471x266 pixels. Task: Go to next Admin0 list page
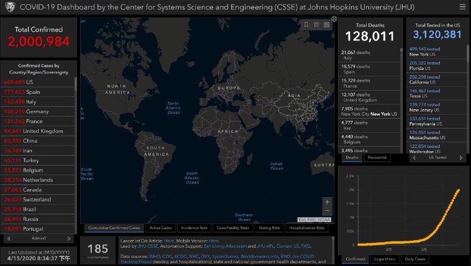point(69,238)
